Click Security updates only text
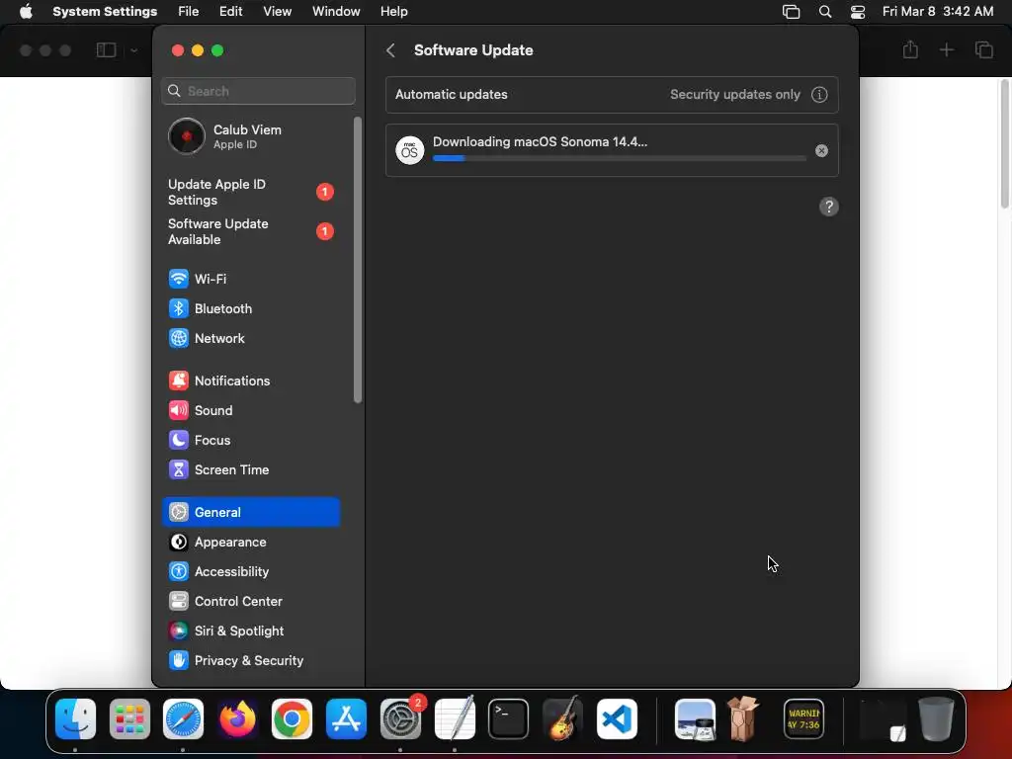Image resolution: width=1012 pixels, height=759 pixels. tap(734, 94)
